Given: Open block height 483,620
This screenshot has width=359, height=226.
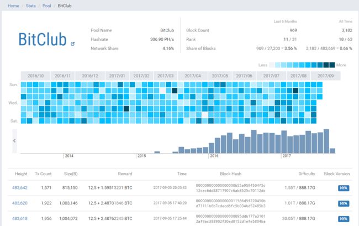Looking at the screenshot, I should coord(20,203).
